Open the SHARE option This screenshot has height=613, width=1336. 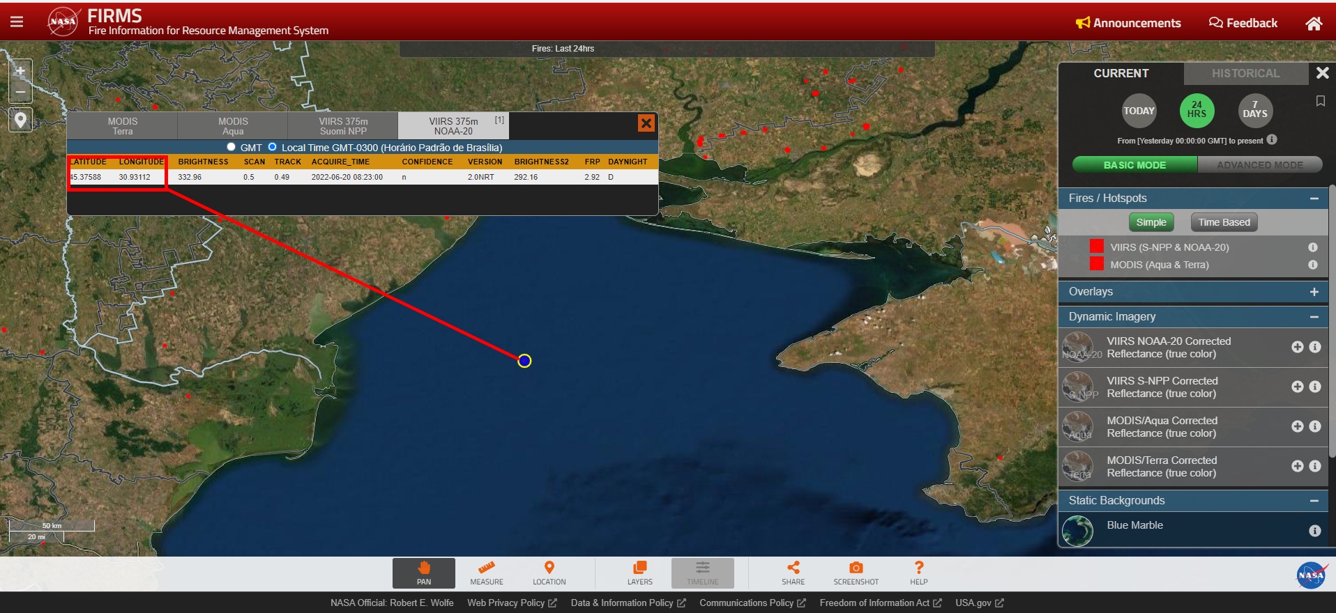coord(794,573)
